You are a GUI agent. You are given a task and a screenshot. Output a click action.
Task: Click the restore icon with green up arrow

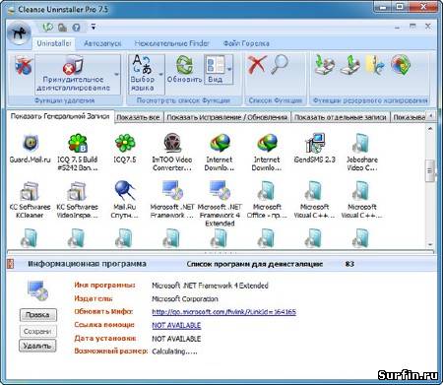[x=350, y=64]
